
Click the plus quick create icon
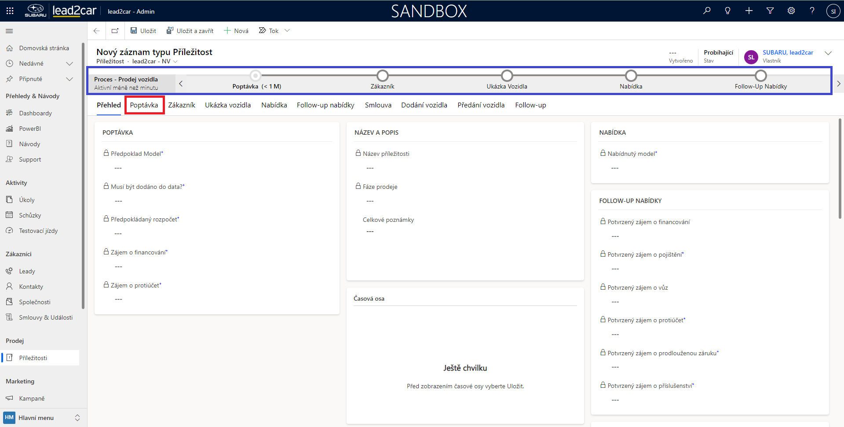pos(749,11)
